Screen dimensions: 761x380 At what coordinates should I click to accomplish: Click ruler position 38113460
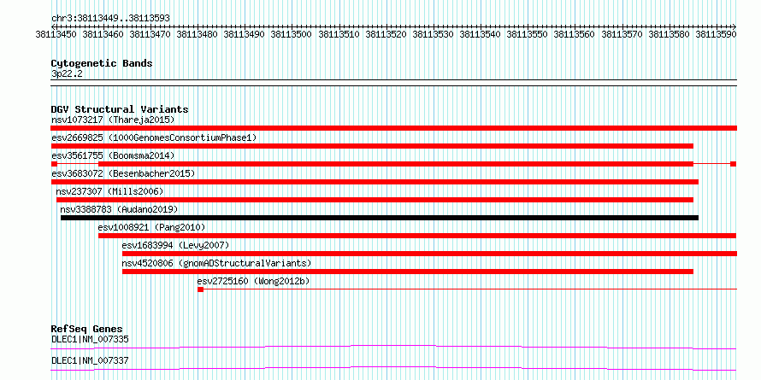click(103, 34)
